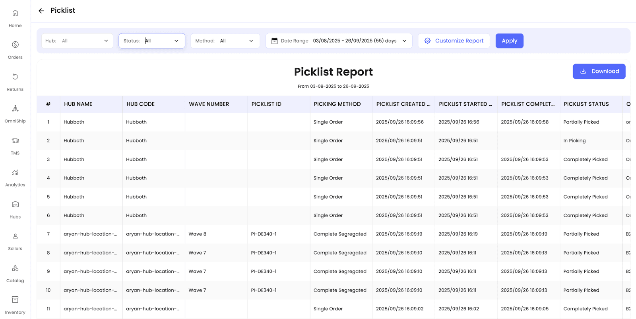
Task: Expand the Status filter dropdown
Action: point(152,41)
